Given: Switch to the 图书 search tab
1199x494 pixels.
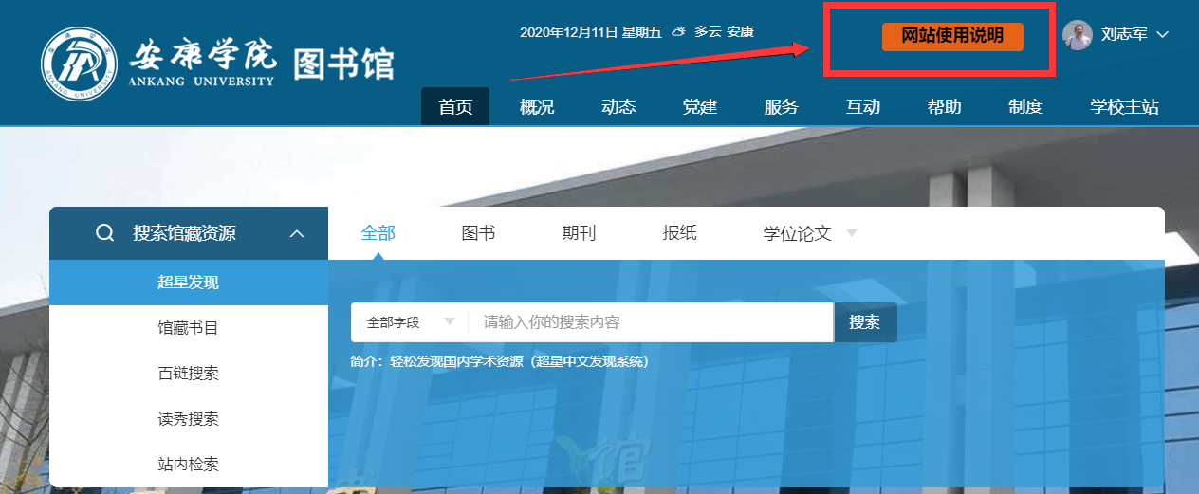Looking at the screenshot, I should point(478,233).
